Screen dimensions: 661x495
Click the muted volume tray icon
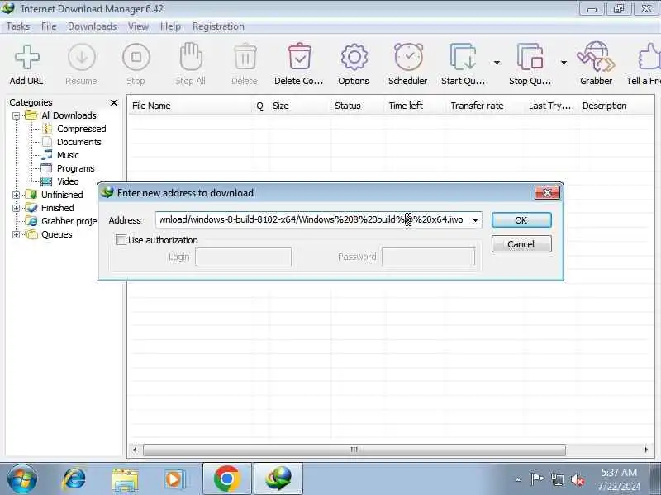pos(577,479)
